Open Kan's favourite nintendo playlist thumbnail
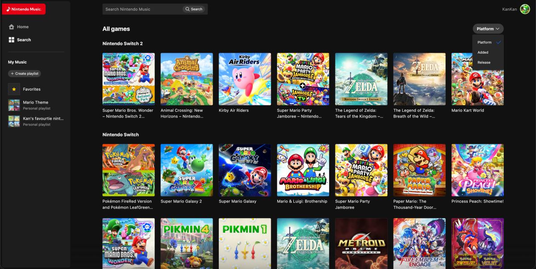Image resolution: width=536 pixels, height=269 pixels. pos(14,121)
